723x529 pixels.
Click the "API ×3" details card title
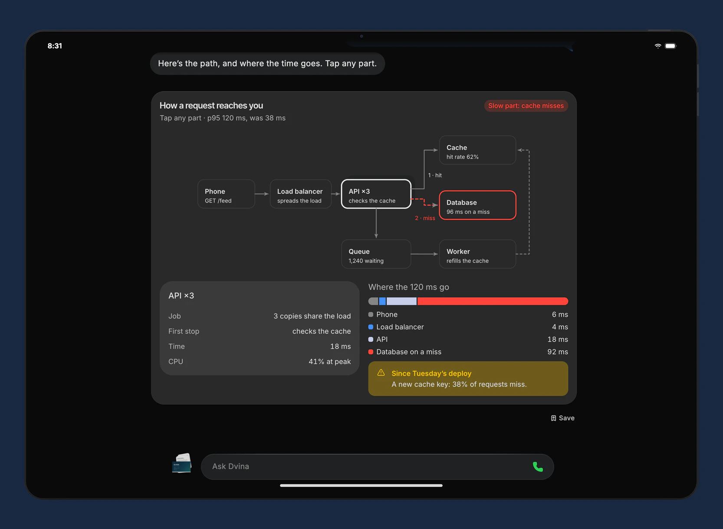(181, 296)
